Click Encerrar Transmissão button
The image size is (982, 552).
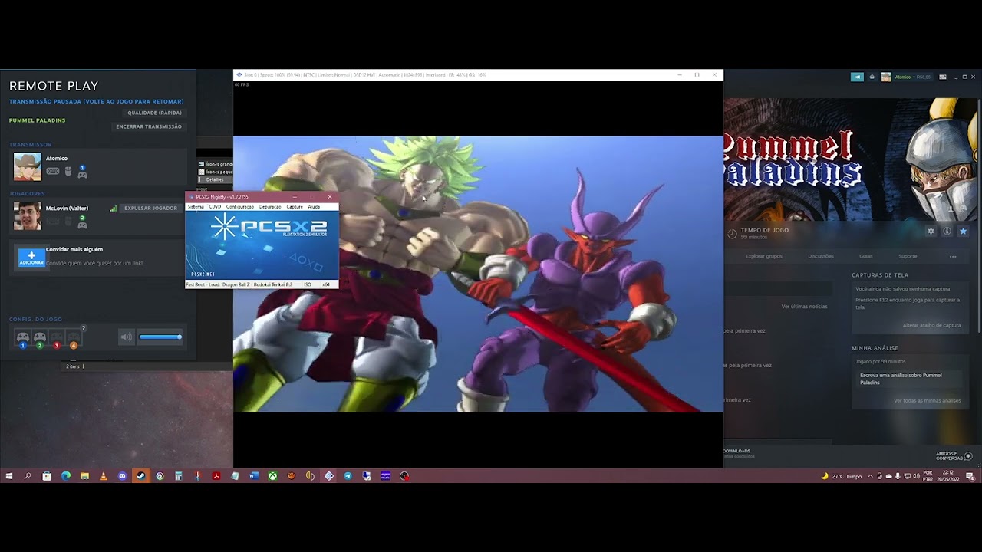(x=149, y=127)
